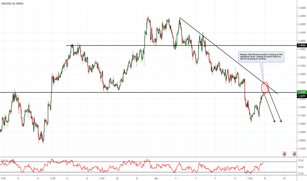Click the left economic event icon
307x181 pixels.
coord(285,154)
